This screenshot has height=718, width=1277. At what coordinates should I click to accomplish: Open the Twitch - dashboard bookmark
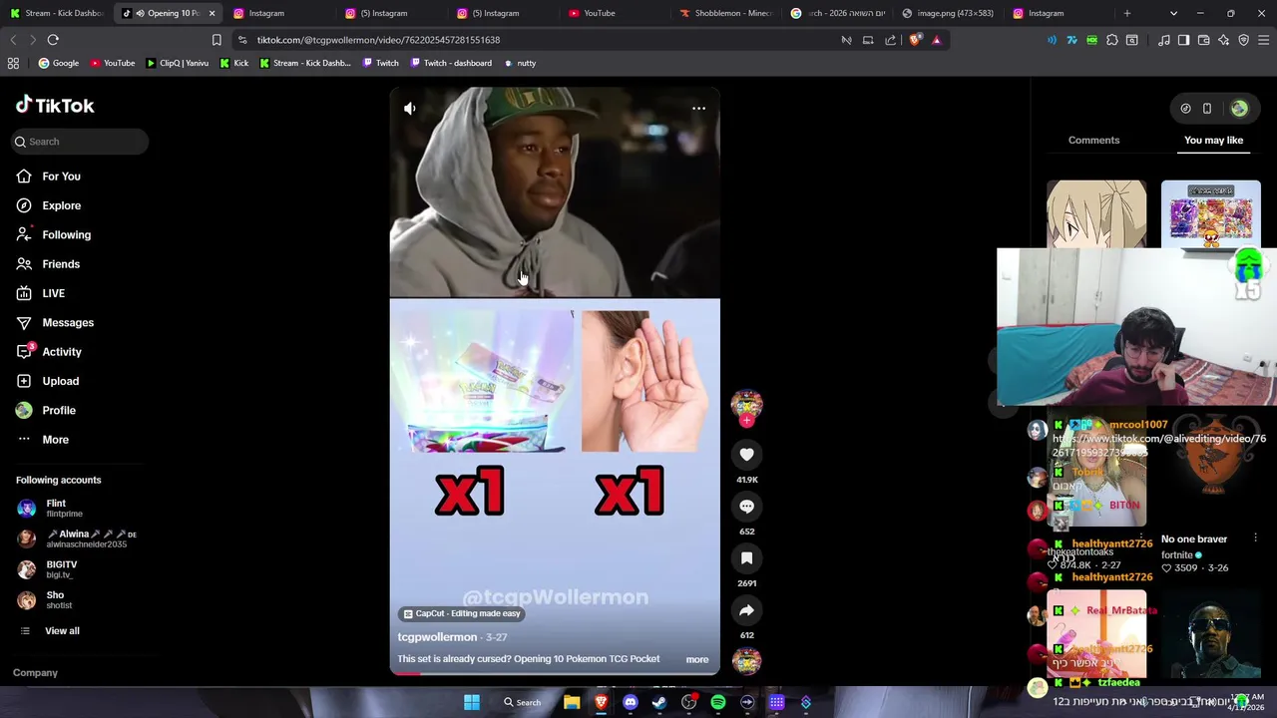(451, 63)
